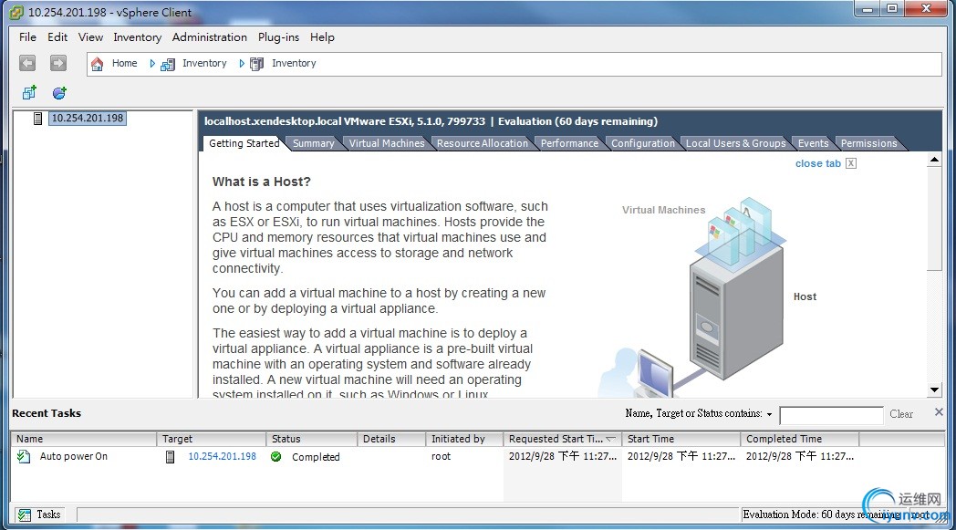The image size is (956, 530).
Task: Click the forward navigation arrow button
Action: click(x=57, y=63)
